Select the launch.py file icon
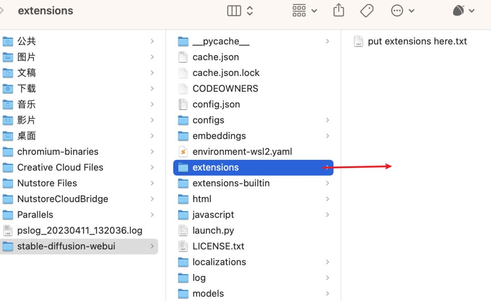The width and height of the screenshot is (491, 301). 183,230
